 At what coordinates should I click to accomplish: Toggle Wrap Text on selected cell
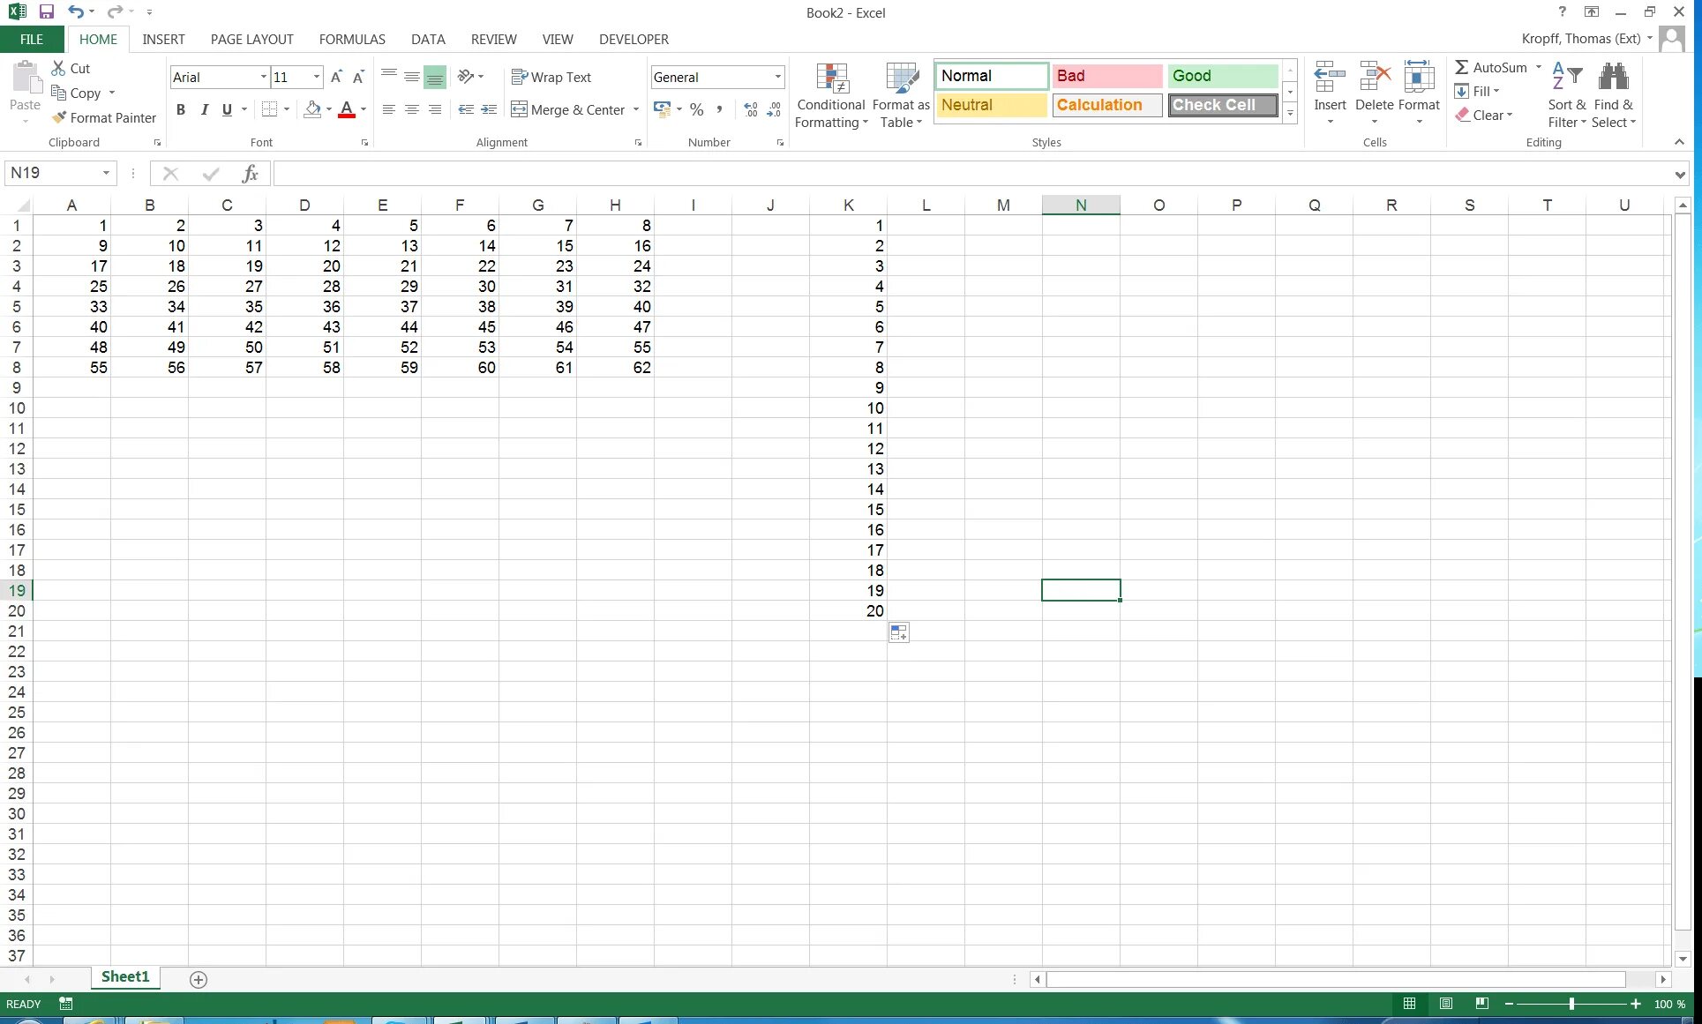(551, 78)
